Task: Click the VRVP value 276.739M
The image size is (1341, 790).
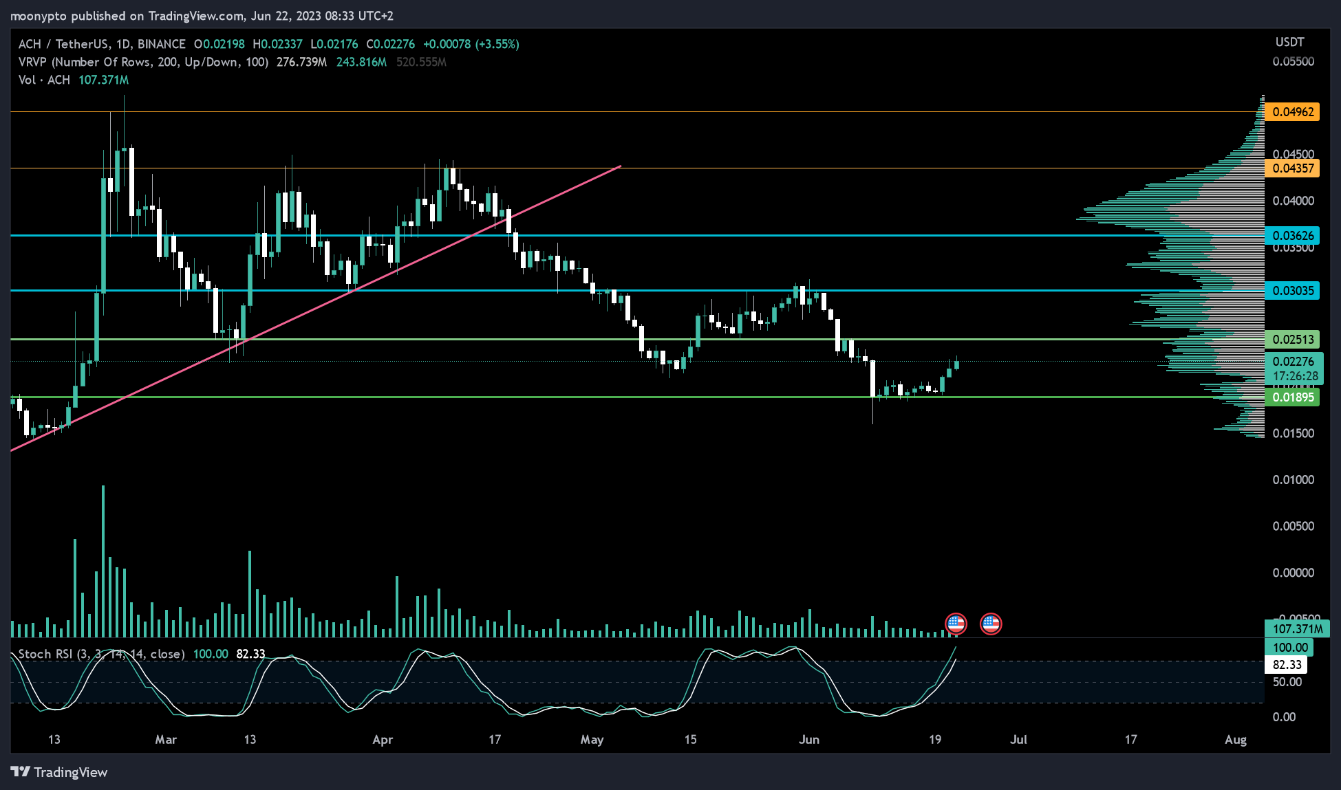Action: click(301, 62)
